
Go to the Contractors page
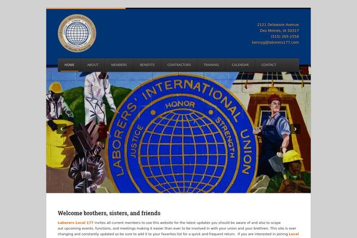pos(179,65)
